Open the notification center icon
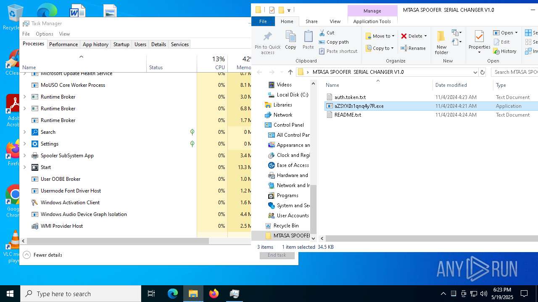 [x=524, y=294]
